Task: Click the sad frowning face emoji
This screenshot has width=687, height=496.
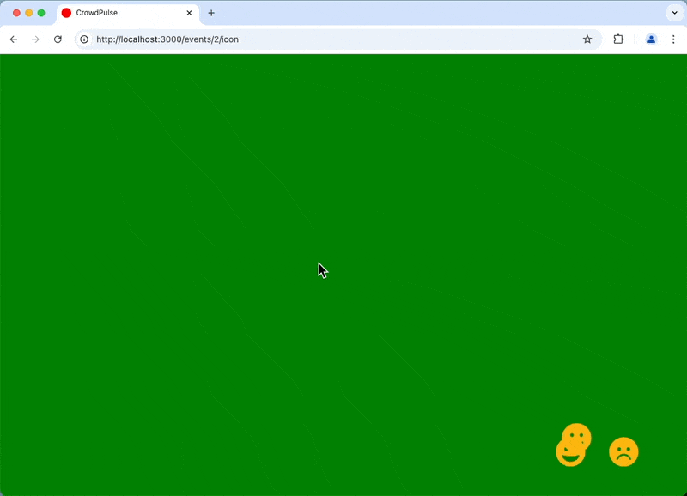Action: pyautogui.click(x=623, y=451)
